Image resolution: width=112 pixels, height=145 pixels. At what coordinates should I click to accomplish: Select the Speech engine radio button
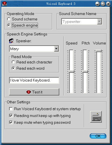[9, 25]
